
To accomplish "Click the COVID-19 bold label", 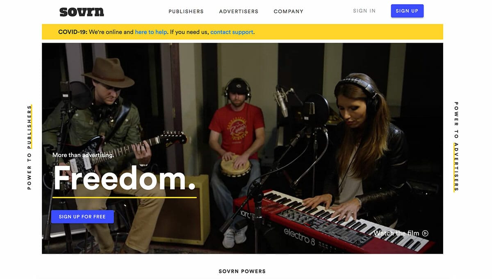I will tap(73, 32).
